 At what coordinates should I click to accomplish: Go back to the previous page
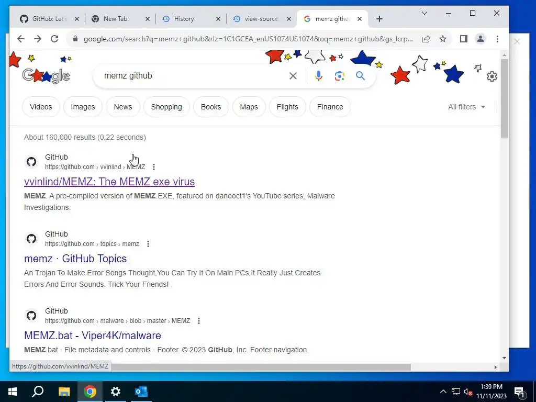(x=21, y=39)
